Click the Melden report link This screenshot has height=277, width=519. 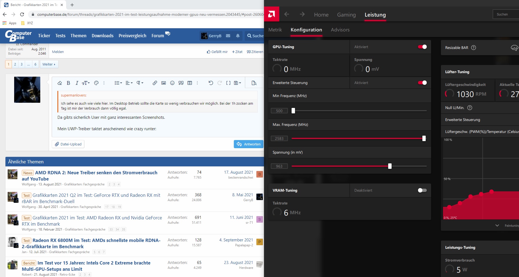[x=58, y=52]
